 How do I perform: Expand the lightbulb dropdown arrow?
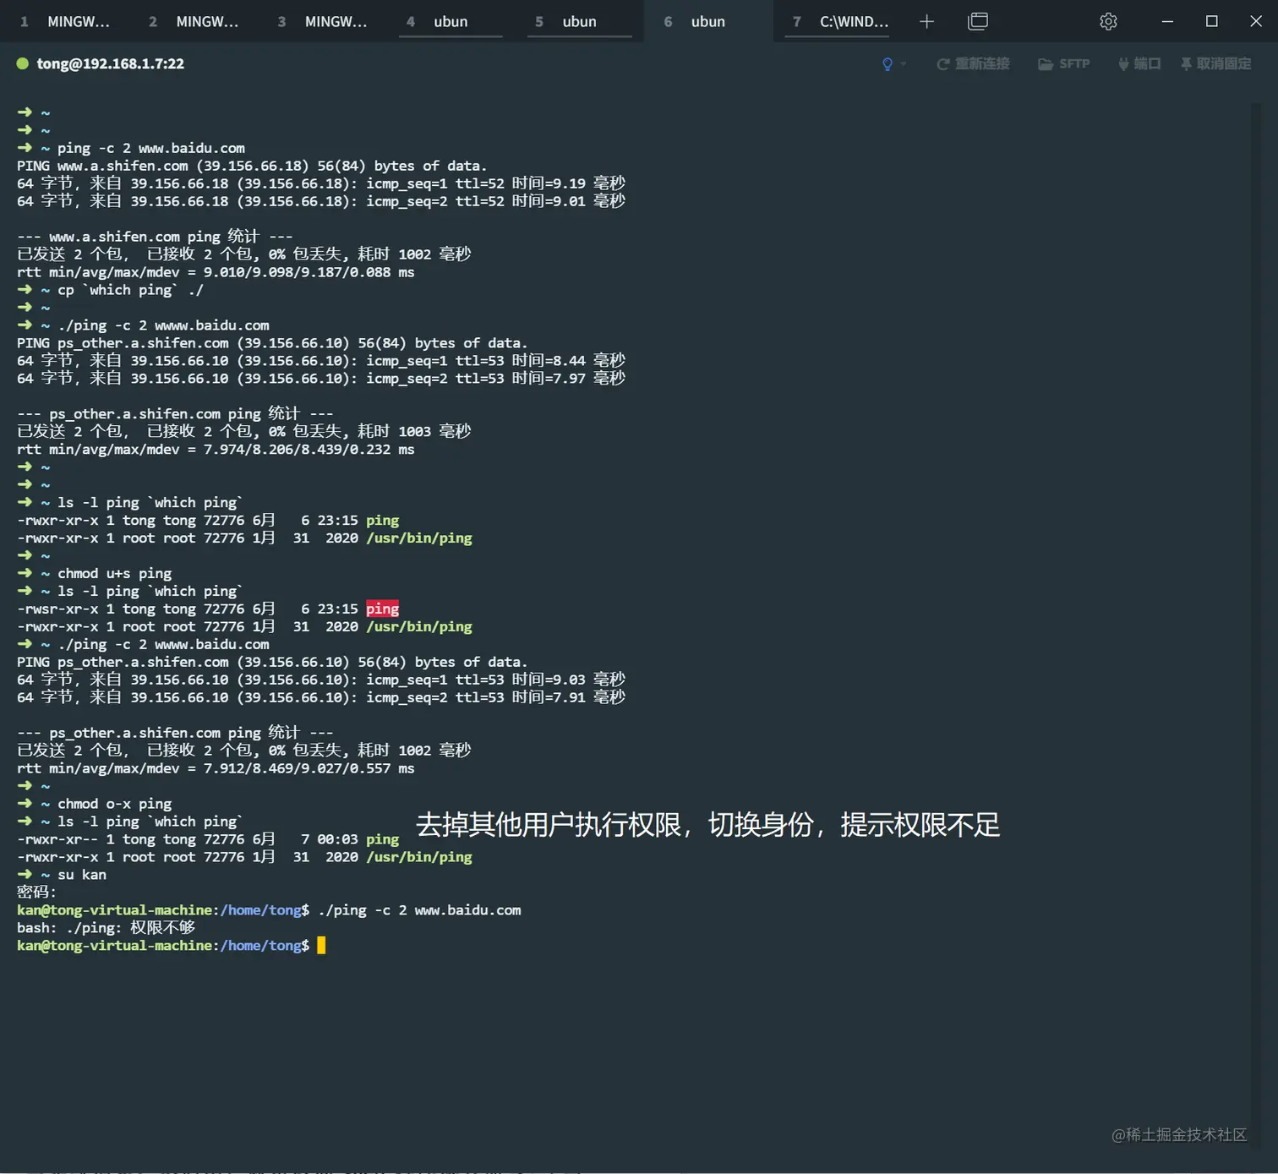[904, 64]
